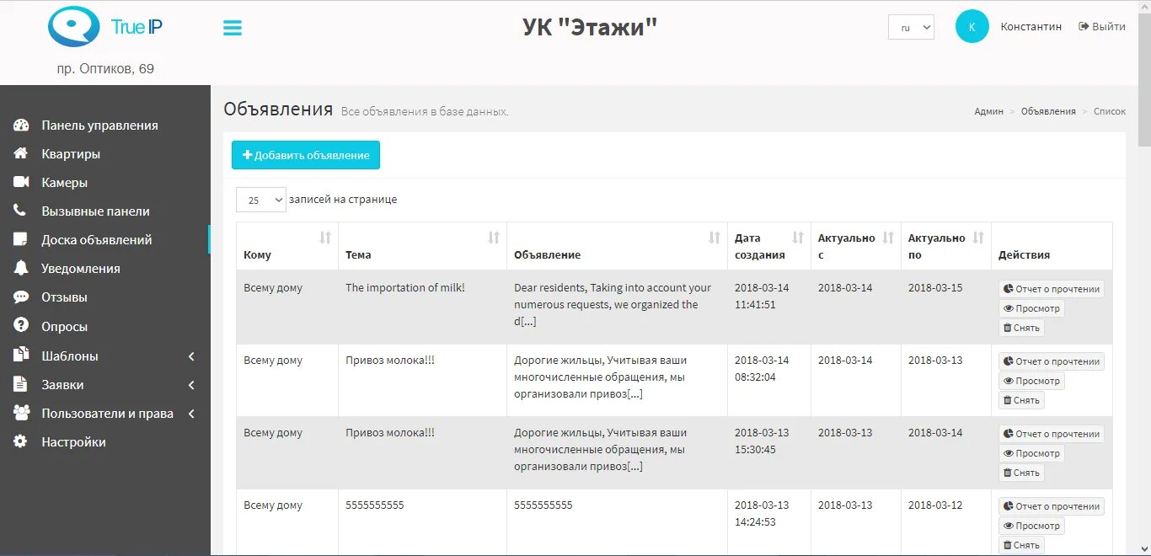Click the Панель управления dashboard icon
This screenshot has width=1151, height=556.
tap(21, 125)
